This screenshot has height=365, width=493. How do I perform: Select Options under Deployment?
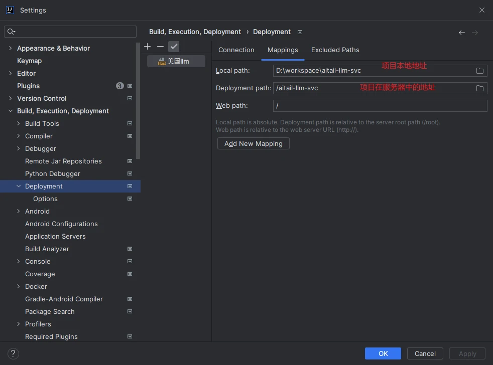[x=45, y=199]
